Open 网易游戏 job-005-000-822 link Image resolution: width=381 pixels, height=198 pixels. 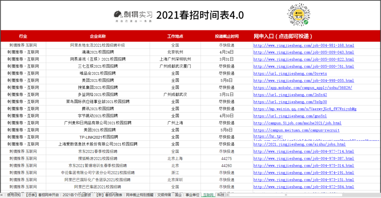pyautogui.click(x=303, y=59)
